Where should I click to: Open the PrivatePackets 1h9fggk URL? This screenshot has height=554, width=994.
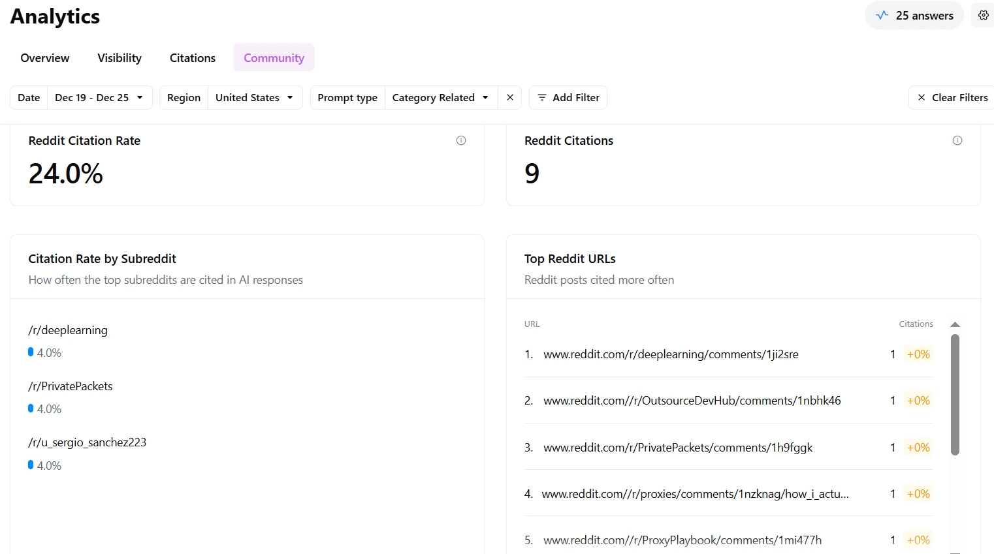click(678, 448)
